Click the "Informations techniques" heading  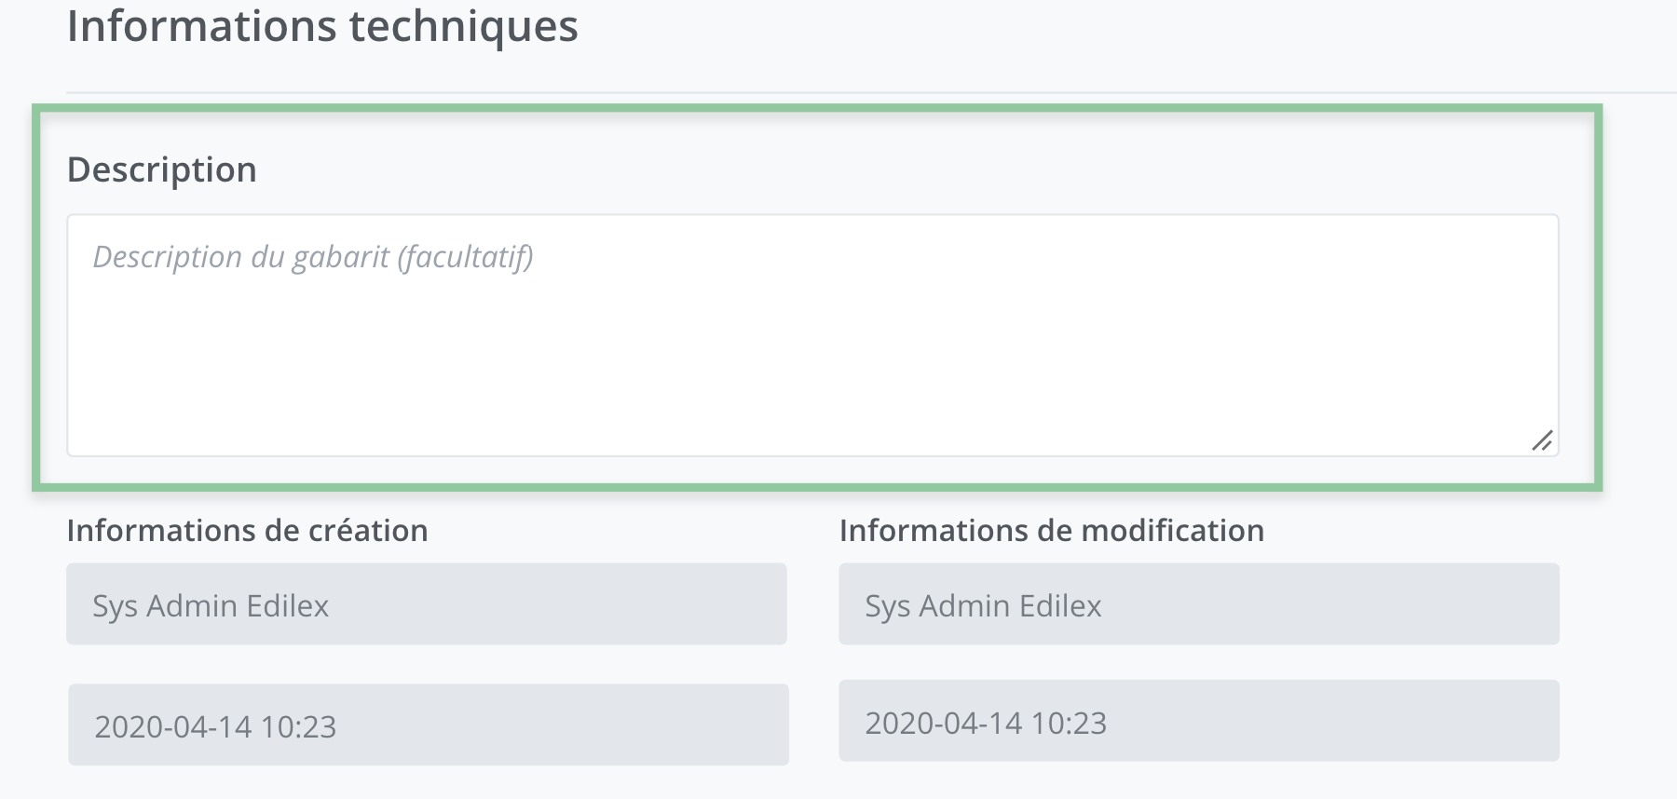point(322,26)
